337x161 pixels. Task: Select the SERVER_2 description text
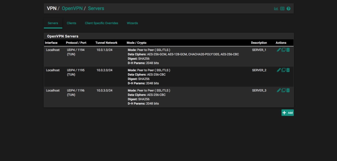[x=259, y=70]
